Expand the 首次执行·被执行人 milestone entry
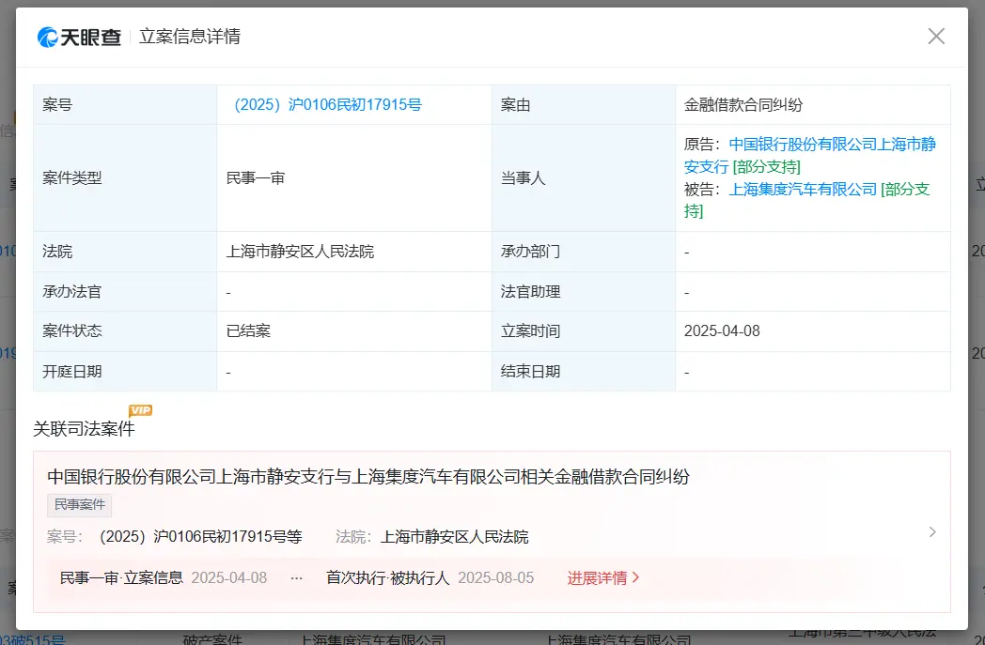Image resolution: width=985 pixels, height=645 pixels. (x=386, y=578)
